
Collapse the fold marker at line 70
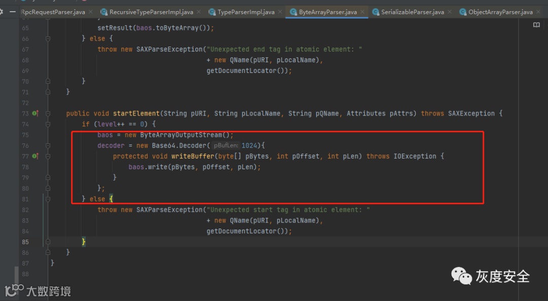tap(48, 82)
